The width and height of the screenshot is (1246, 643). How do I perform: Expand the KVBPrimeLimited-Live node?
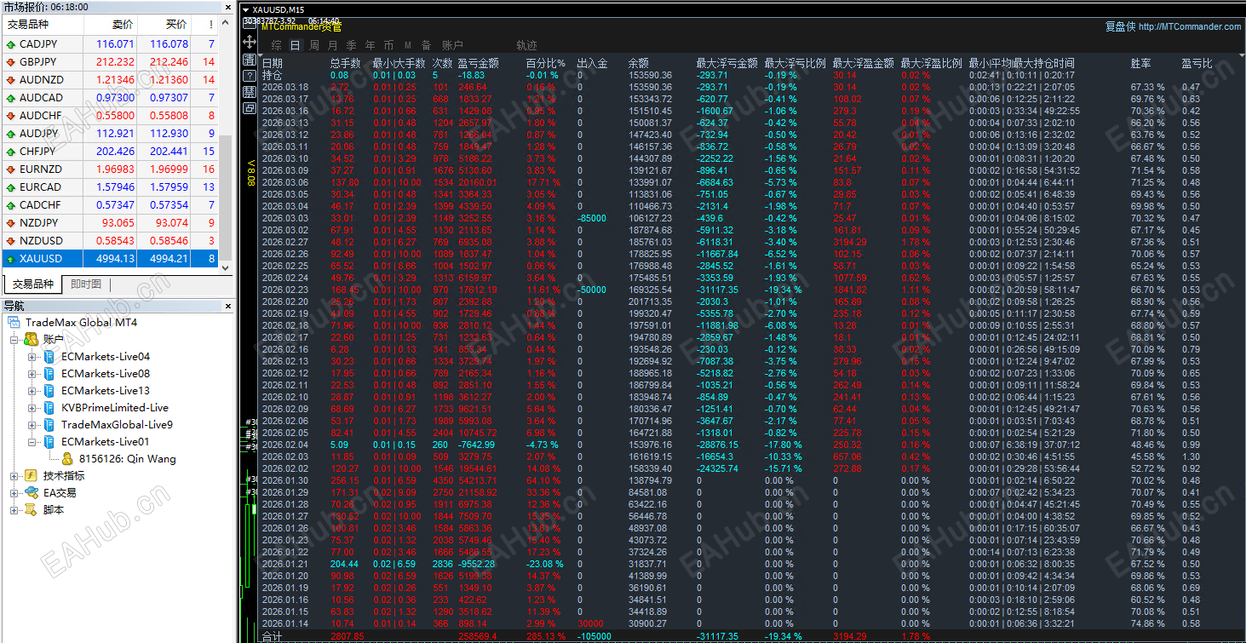coord(32,408)
